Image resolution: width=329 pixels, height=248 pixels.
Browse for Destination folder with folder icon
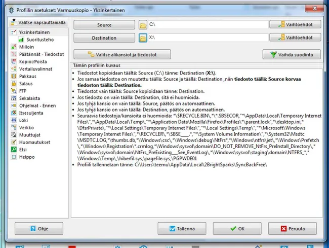[x=143, y=38]
